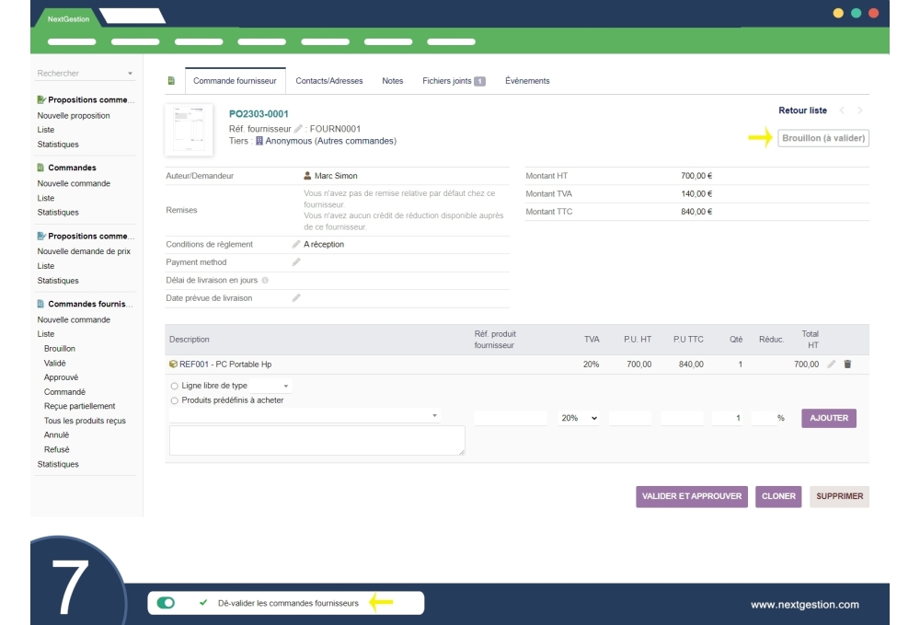Click the Valider et Approuver button

[x=691, y=496]
